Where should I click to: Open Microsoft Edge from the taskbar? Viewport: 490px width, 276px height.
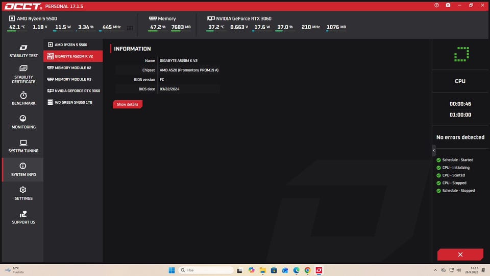point(296,270)
